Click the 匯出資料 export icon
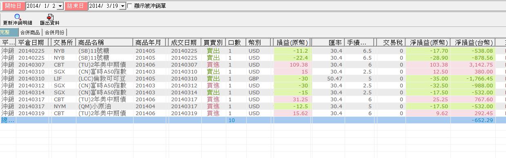 click(x=50, y=17)
